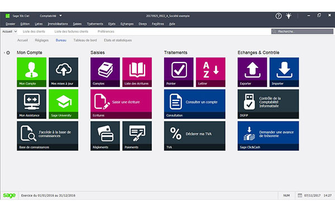Open Mes mises à jour cloud tile

pos(64,72)
